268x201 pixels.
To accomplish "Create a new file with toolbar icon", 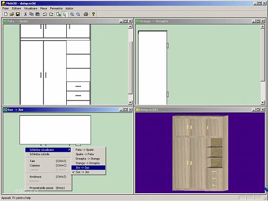I will [6, 14].
